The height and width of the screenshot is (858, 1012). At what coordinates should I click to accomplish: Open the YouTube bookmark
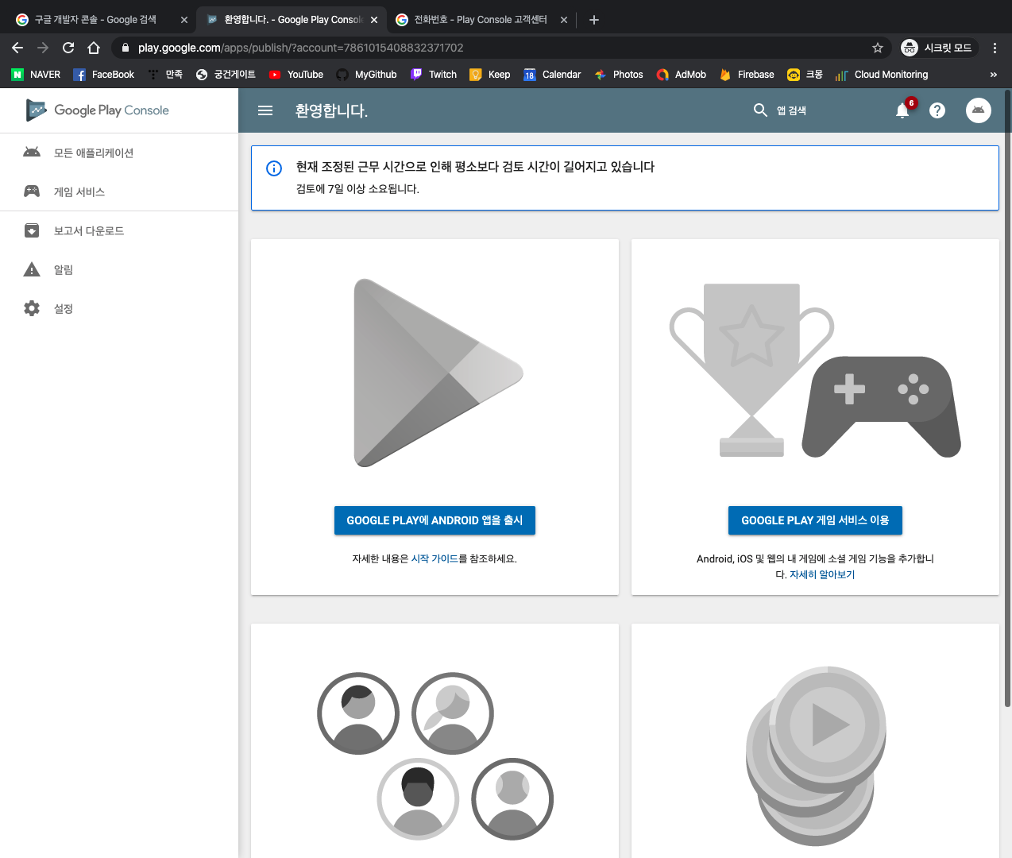[296, 75]
